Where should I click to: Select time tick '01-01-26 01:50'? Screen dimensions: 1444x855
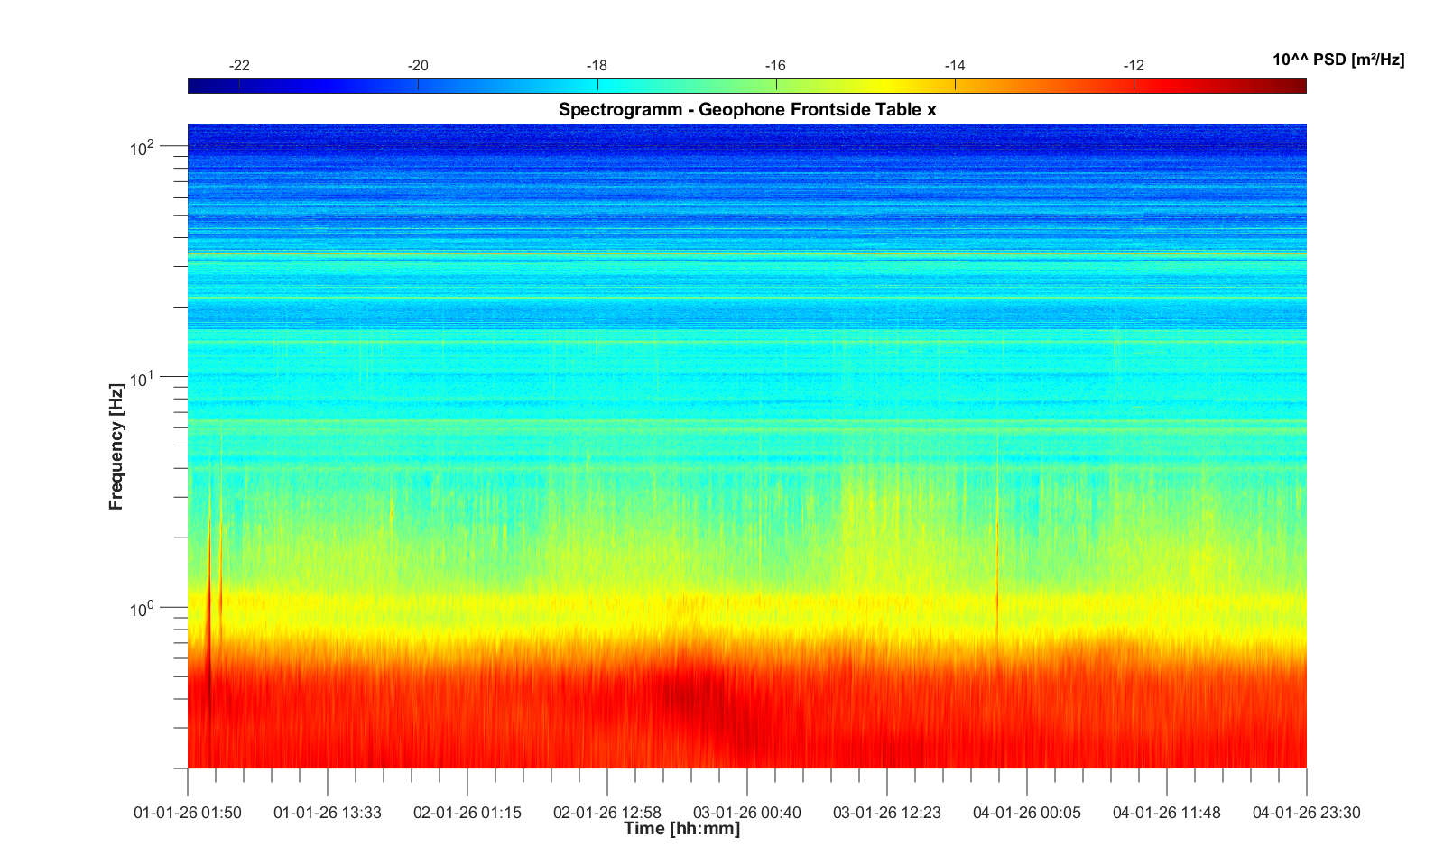[188, 813]
